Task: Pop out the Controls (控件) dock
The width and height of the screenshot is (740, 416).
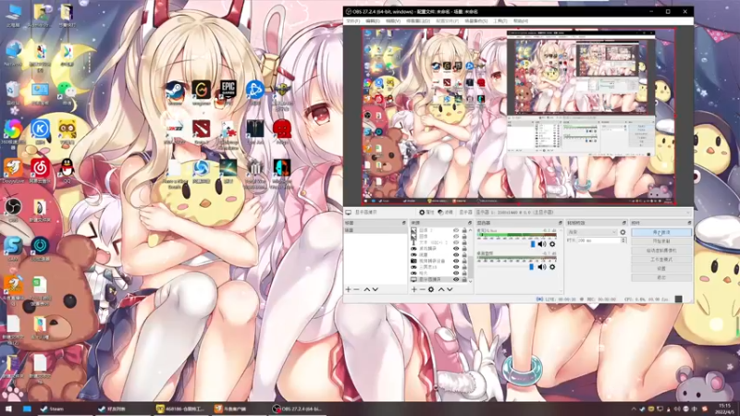Action: tap(689, 223)
